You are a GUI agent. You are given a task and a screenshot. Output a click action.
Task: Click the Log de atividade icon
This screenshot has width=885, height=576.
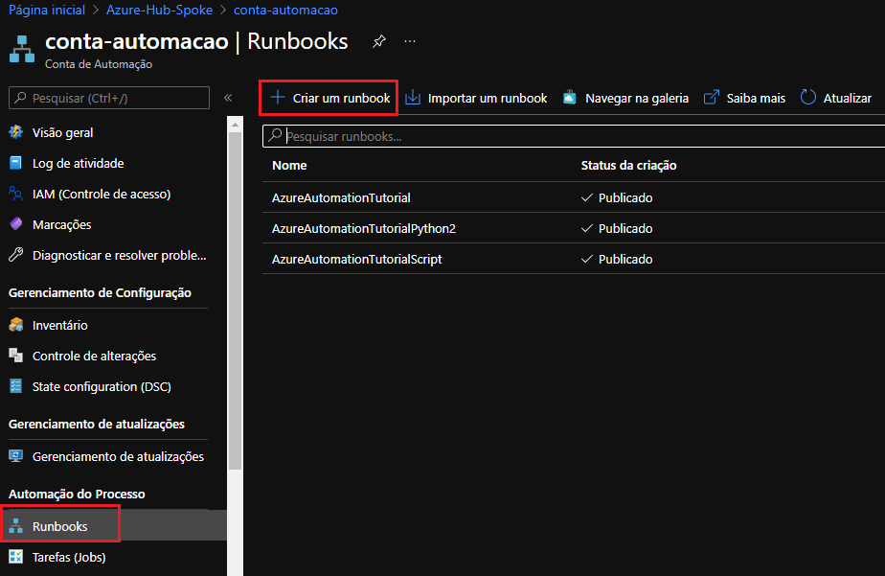point(15,163)
